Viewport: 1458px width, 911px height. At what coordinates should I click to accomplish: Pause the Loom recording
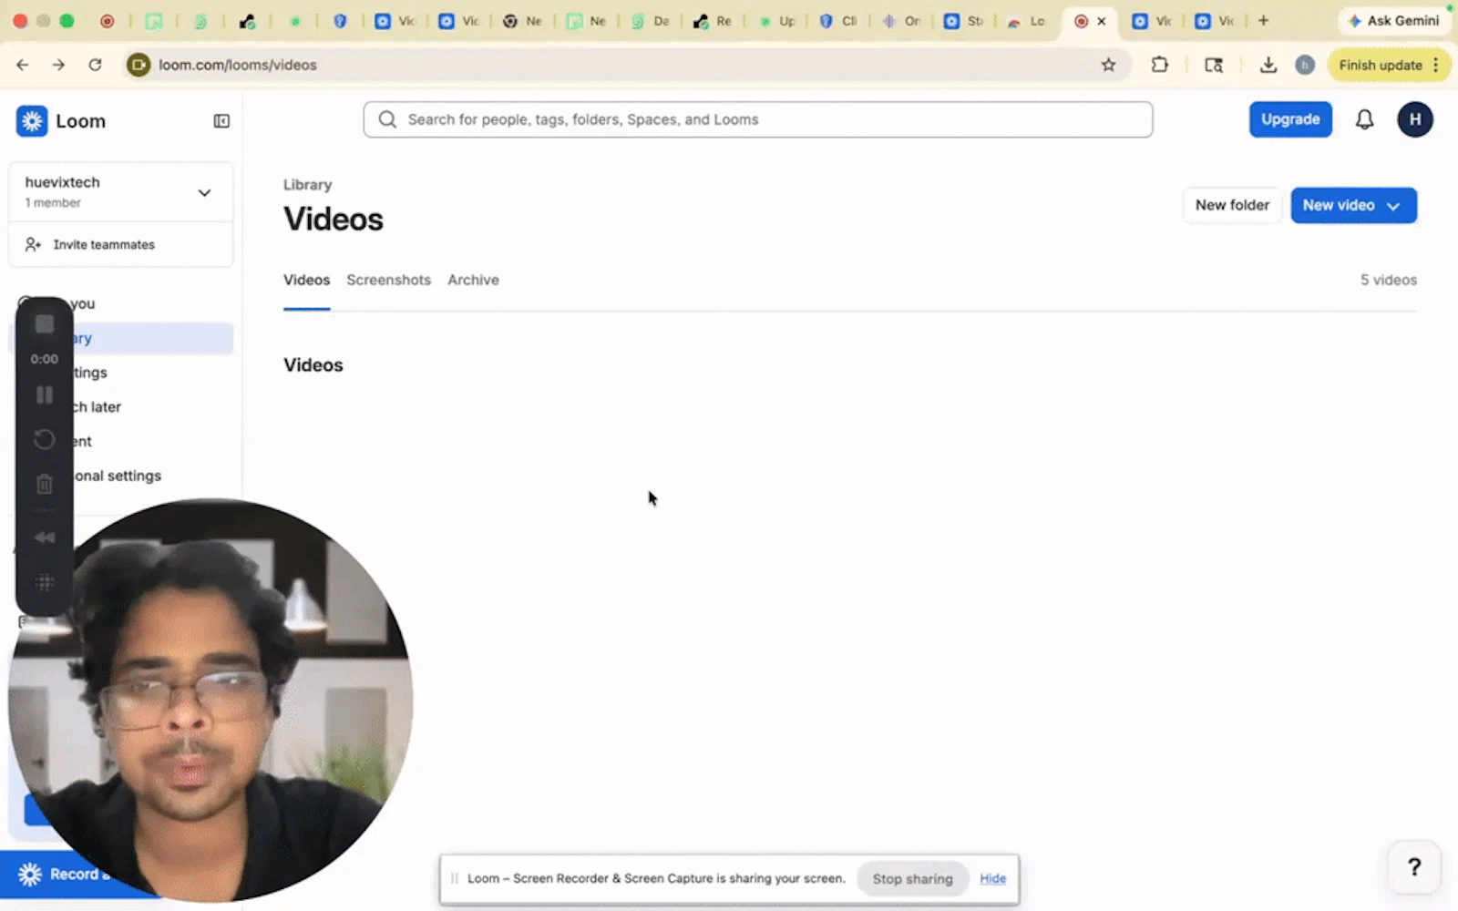[44, 395]
